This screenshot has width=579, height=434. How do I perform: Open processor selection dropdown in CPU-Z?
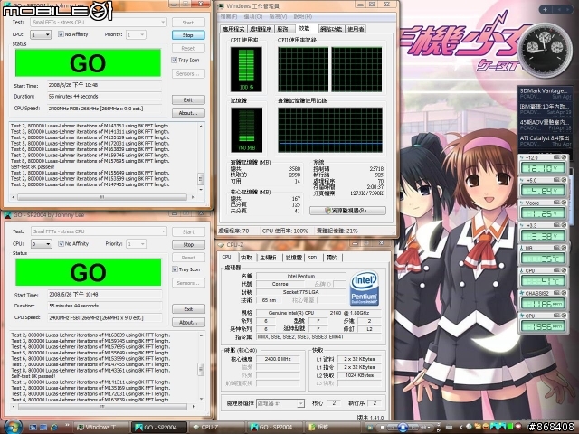click(x=280, y=403)
